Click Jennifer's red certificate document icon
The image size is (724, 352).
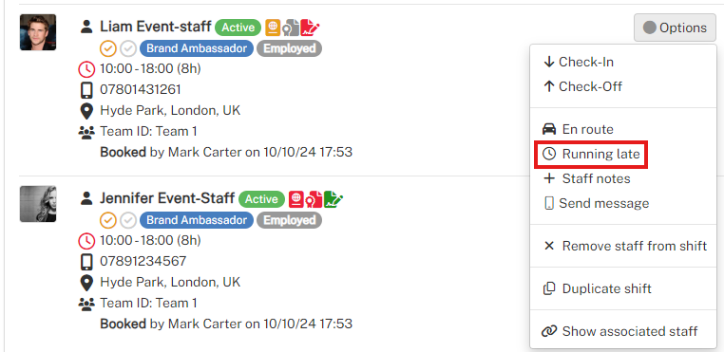(x=314, y=199)
